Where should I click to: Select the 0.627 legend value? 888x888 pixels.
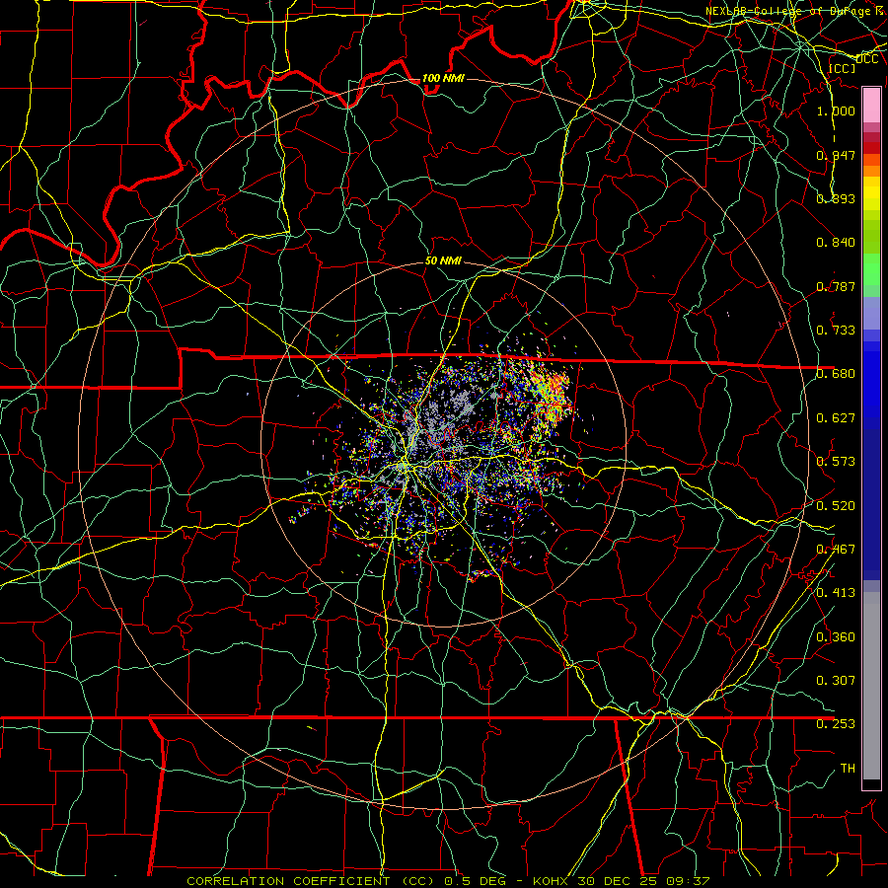pyautogui.click(x=836, y=418)
